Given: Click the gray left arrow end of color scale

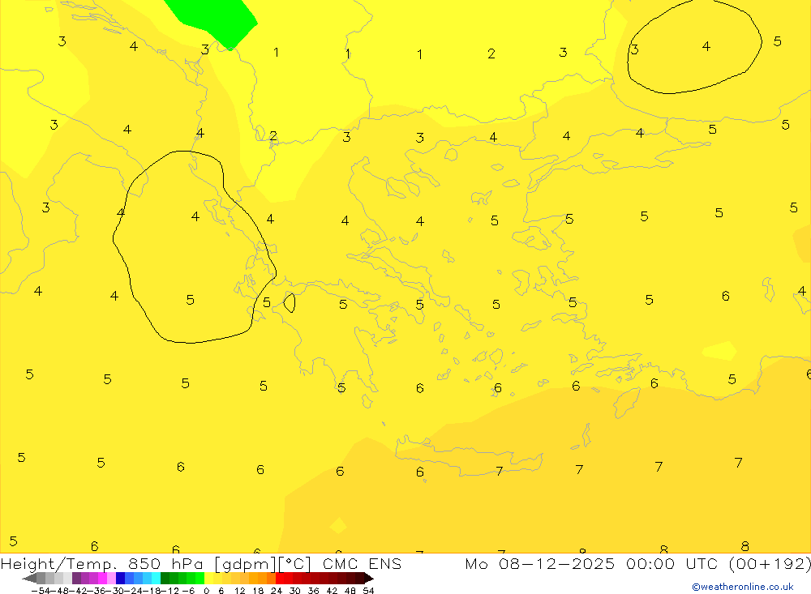Looking at the screenshot, I should 29,579.
